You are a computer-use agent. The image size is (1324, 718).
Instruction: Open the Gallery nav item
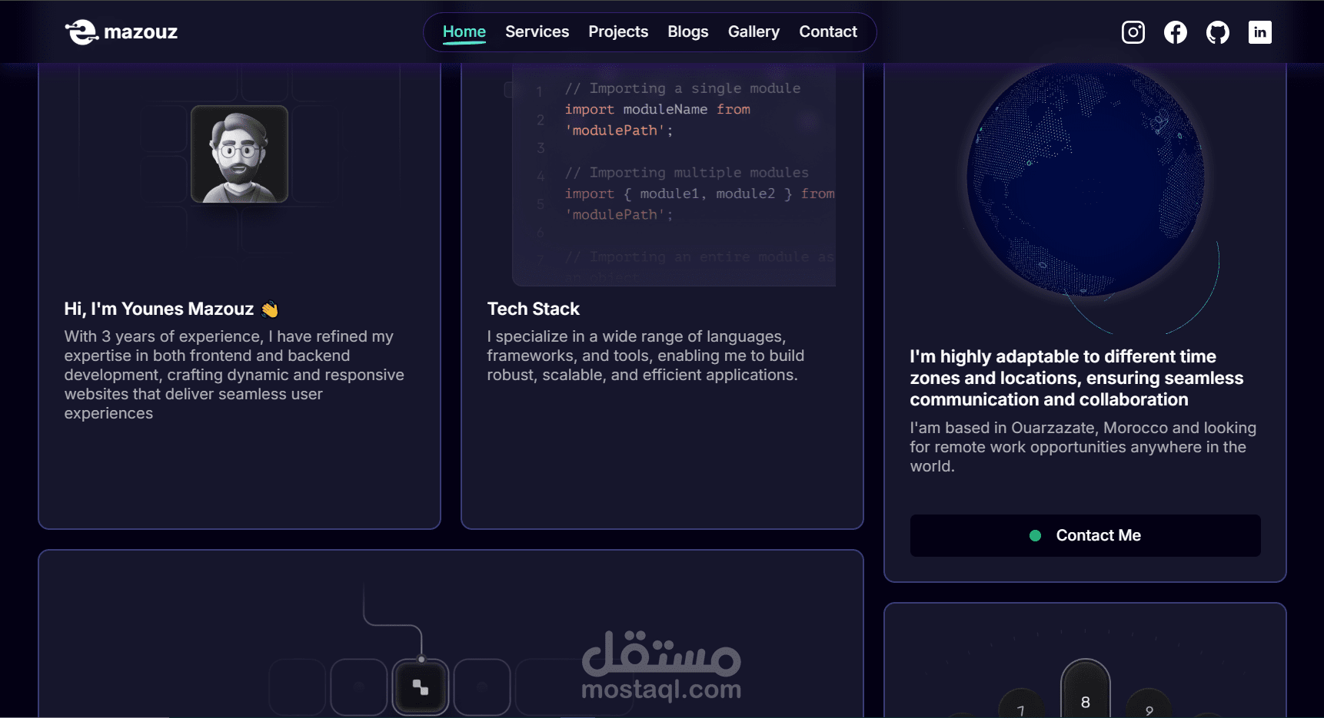click(753, 31)
